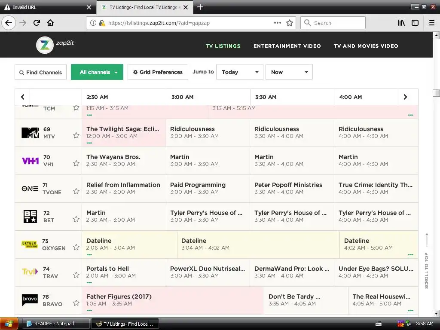Favorite the OXYGEN channel star
440x330 pixels.
click(76, 247)
